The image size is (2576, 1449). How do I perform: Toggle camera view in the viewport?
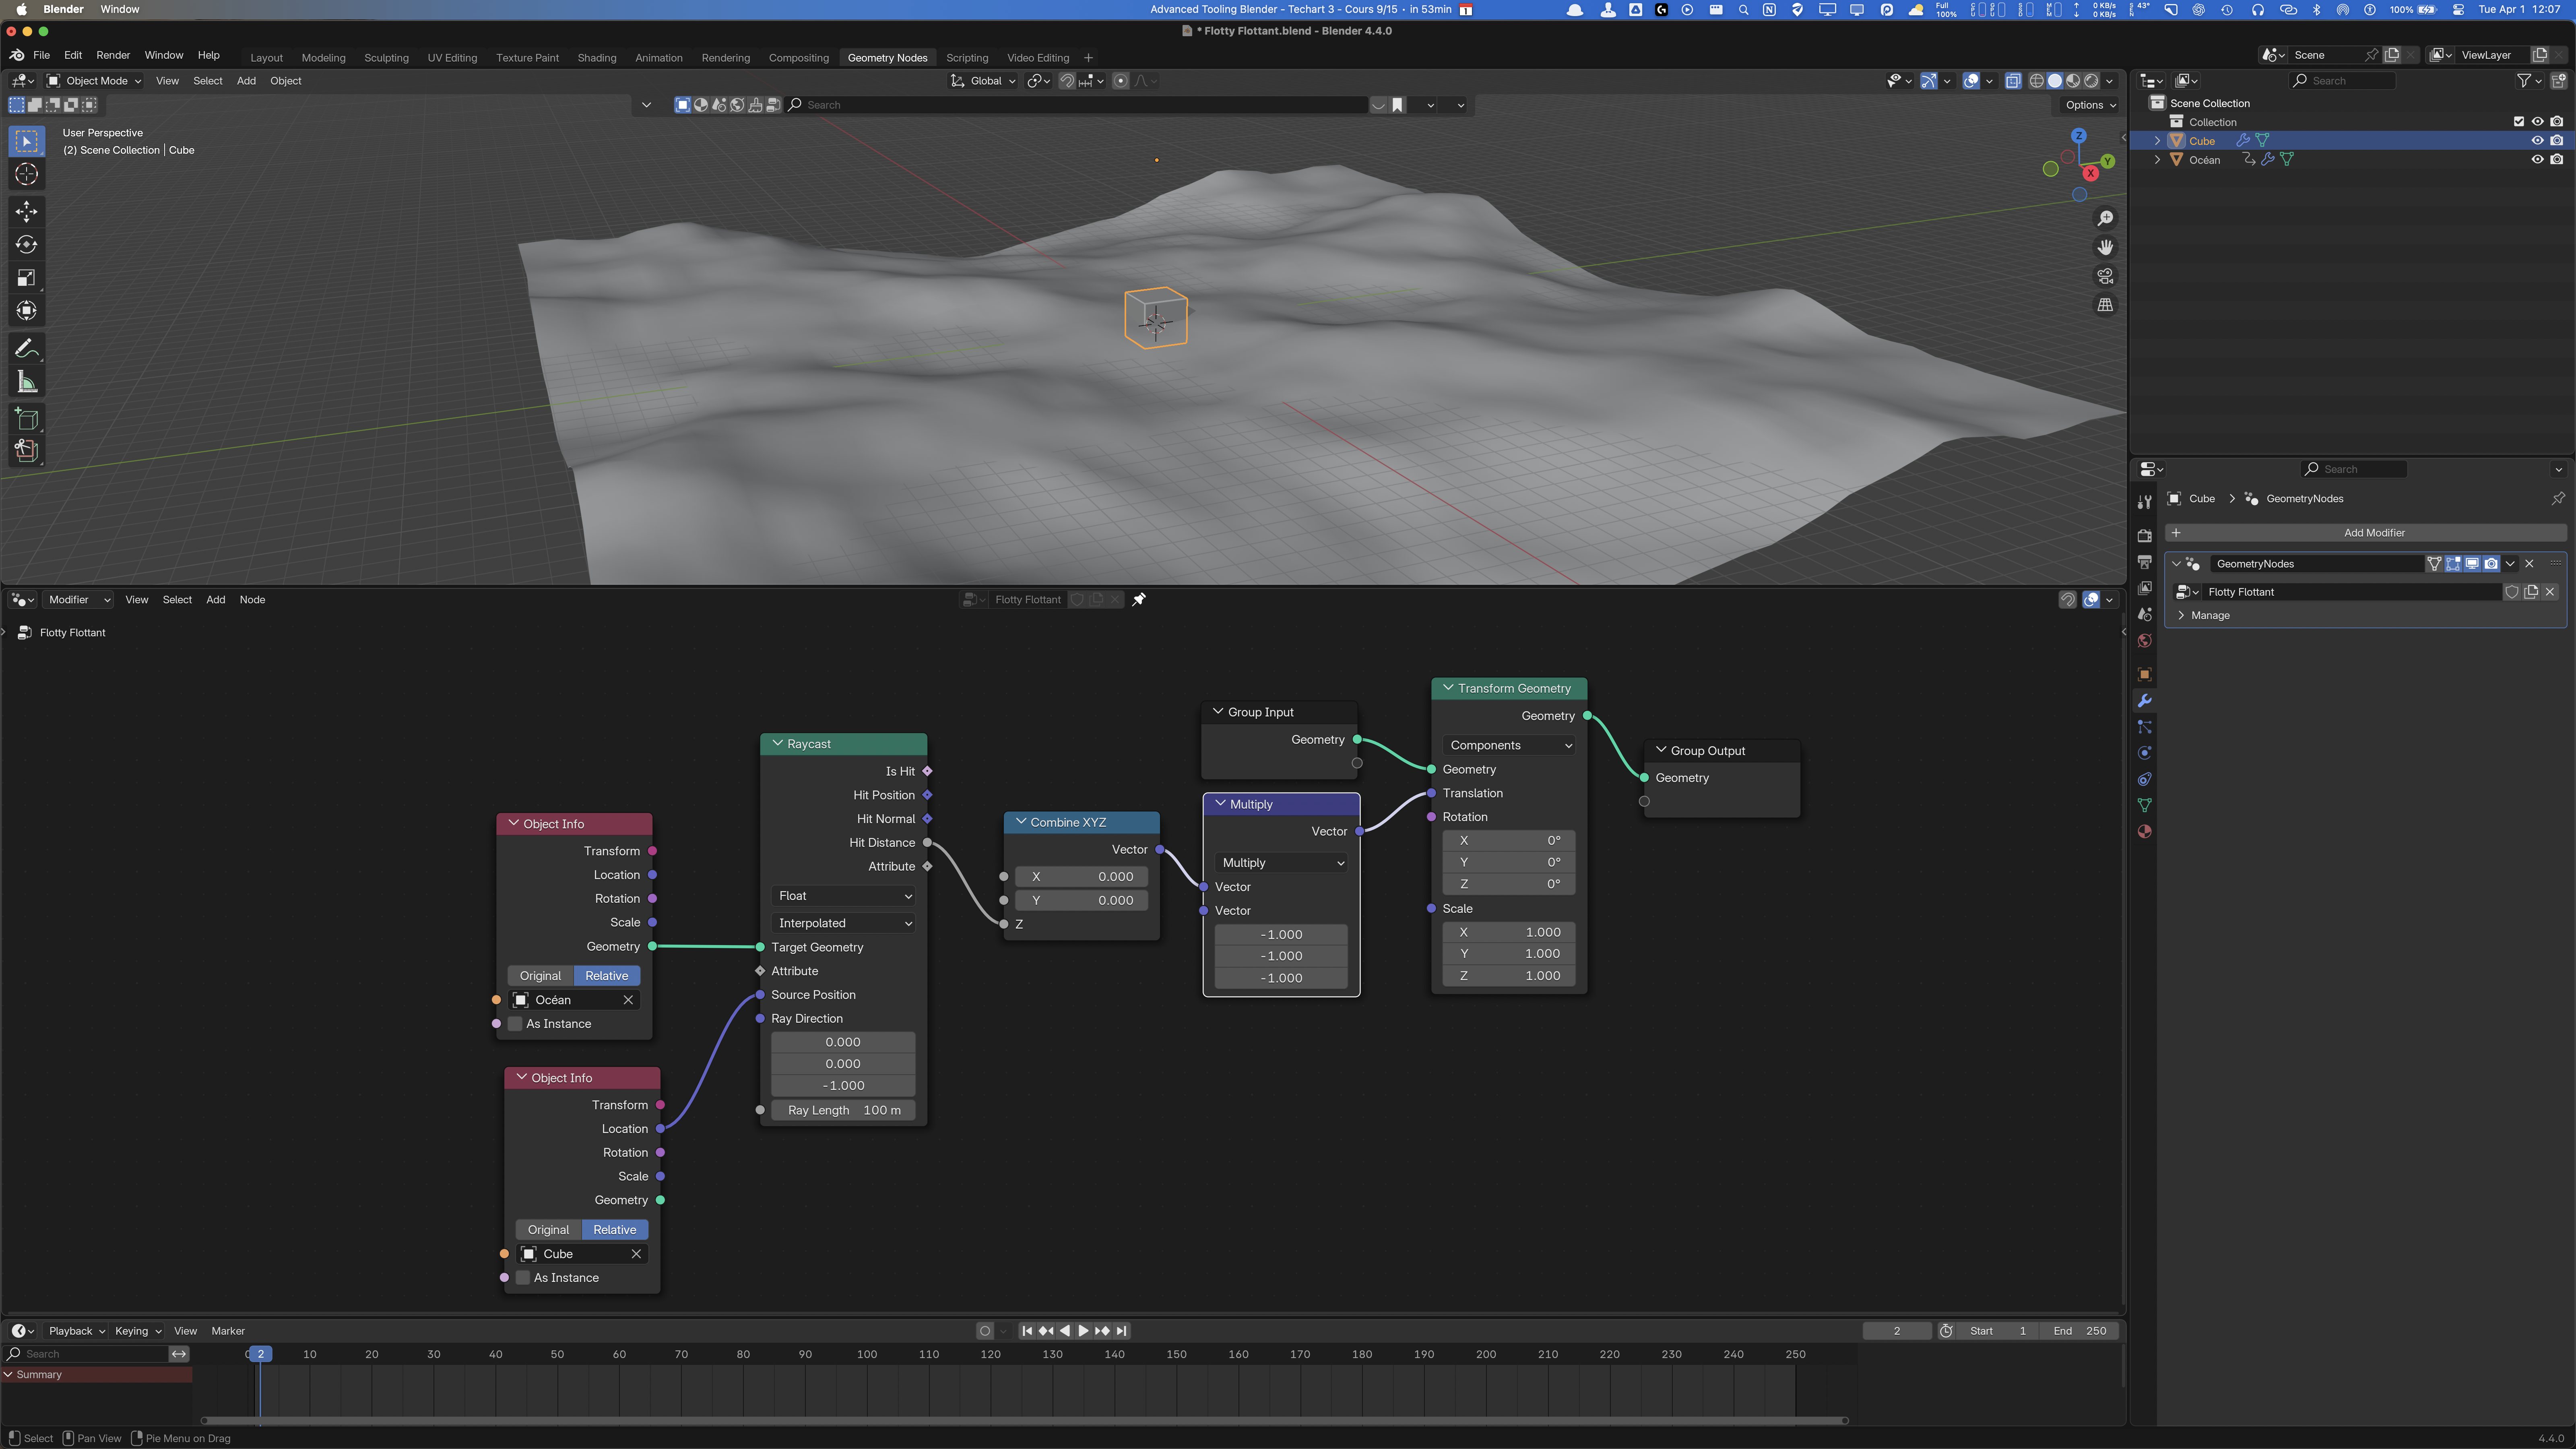point(2105,276)
